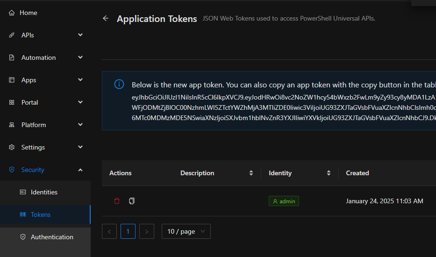
Task: Click the Home icon in sidebar
Action: 12,13
